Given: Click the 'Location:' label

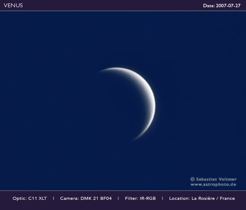Looking at the screenshot, I should coord(180,199).
